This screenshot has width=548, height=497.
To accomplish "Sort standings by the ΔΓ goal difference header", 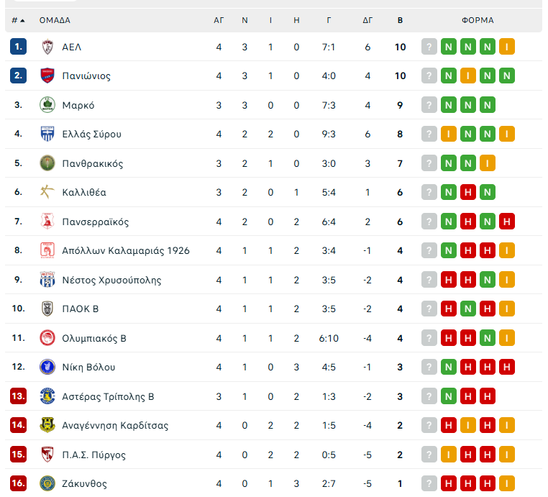I will click(x=367, y=20).
